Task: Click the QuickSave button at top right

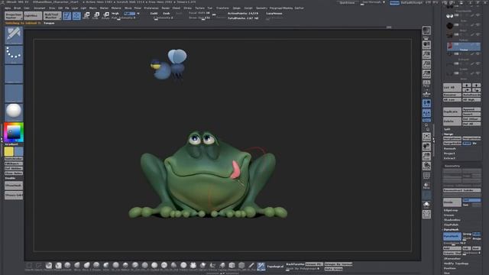Action: [347, 3]
